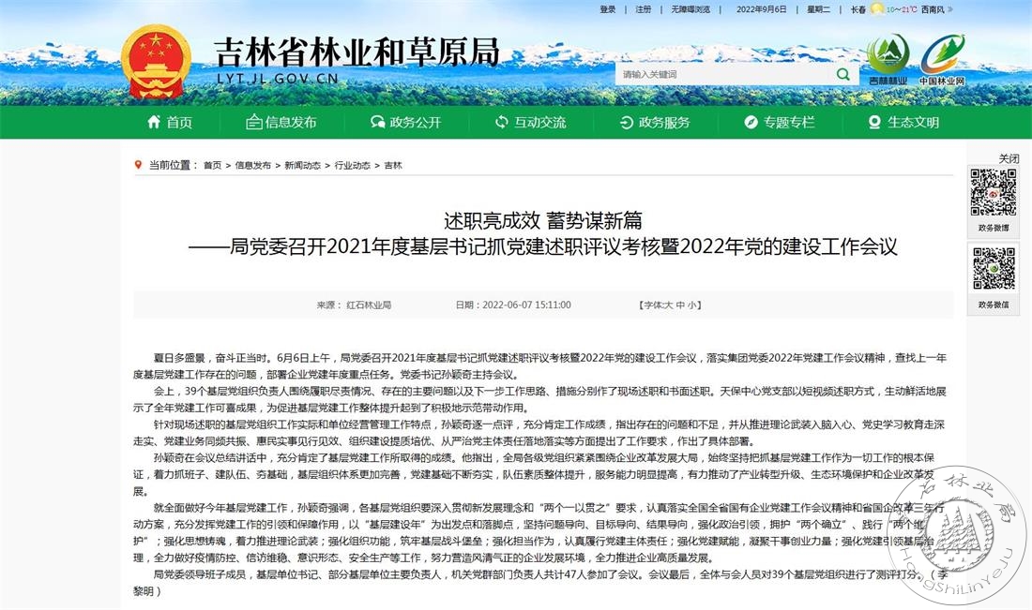This screenshot has height=610, width=1032.
Task: Open the 中国林业网 logo link
Action: click(x=942, y=59)
